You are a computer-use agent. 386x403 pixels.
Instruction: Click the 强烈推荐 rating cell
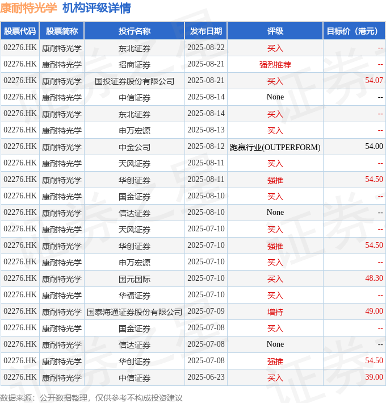[275, 64]
